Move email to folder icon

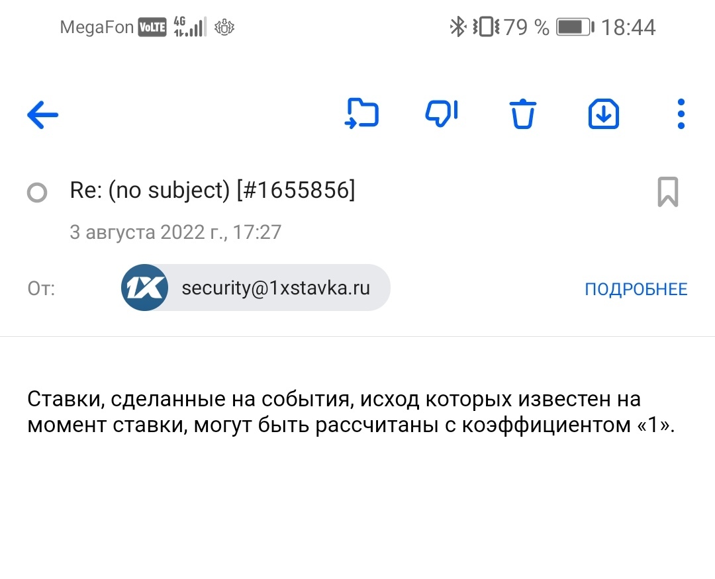point(361,114)
